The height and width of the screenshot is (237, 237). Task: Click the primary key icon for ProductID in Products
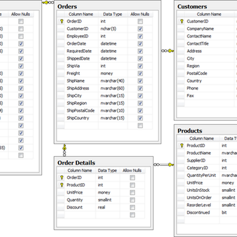point(181,146)
